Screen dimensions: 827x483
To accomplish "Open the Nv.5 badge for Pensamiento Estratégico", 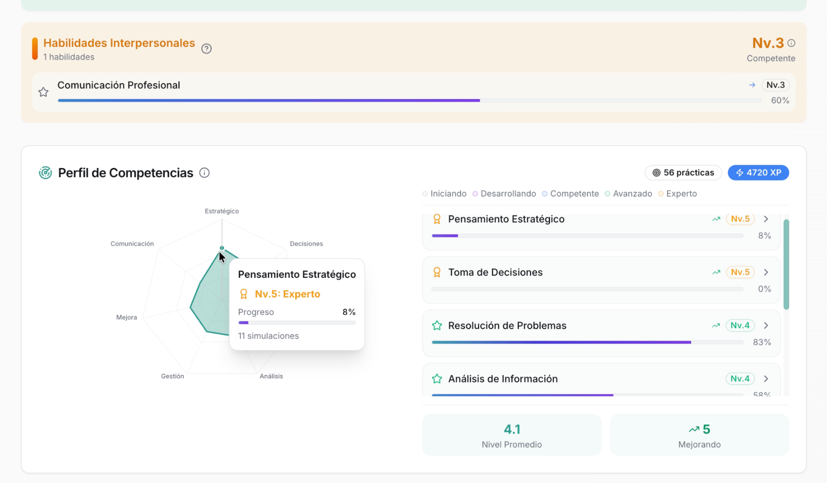I will coord(740,219).
